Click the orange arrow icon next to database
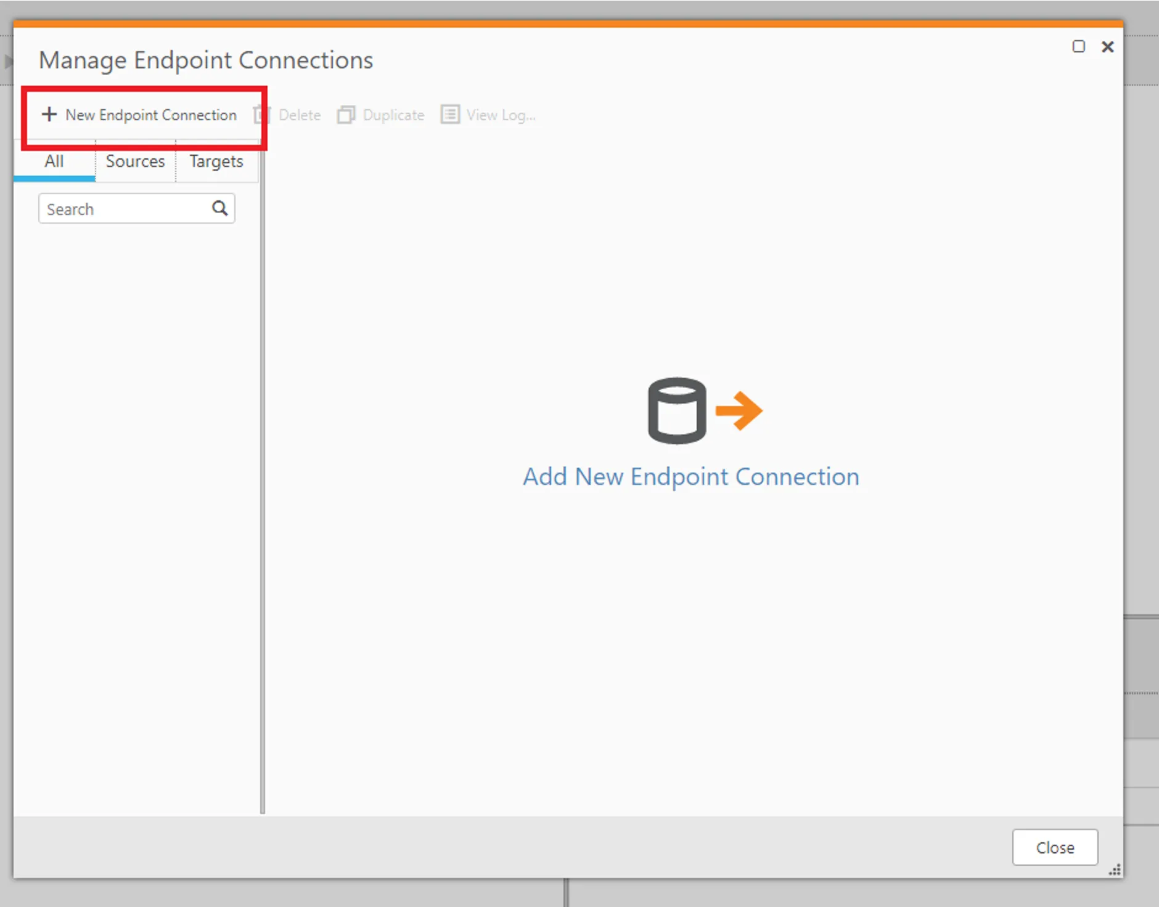 [x=738, y=410]
